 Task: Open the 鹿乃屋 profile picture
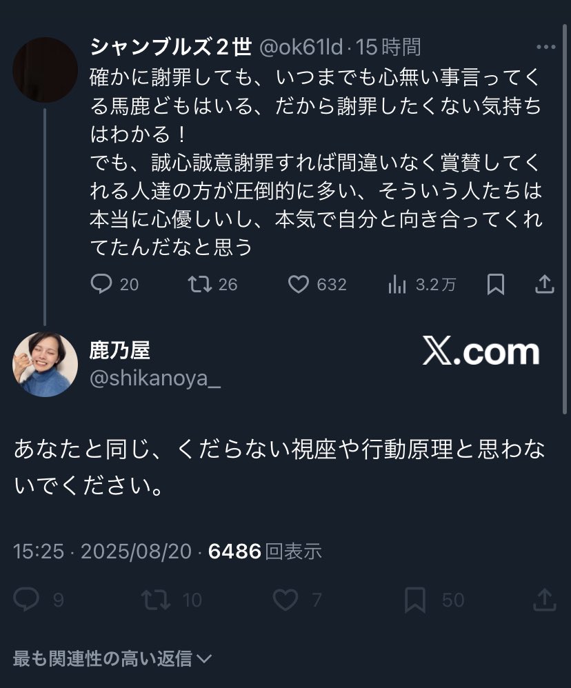[x=45, y=364]
